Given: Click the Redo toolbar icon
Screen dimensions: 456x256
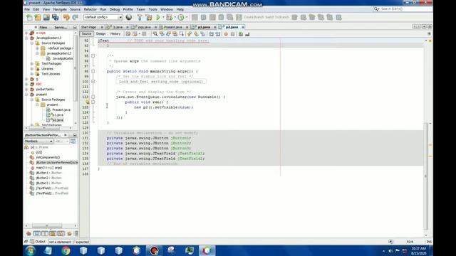Looking at the screenshot, I should pyautogui.click(x=75, y=17).
